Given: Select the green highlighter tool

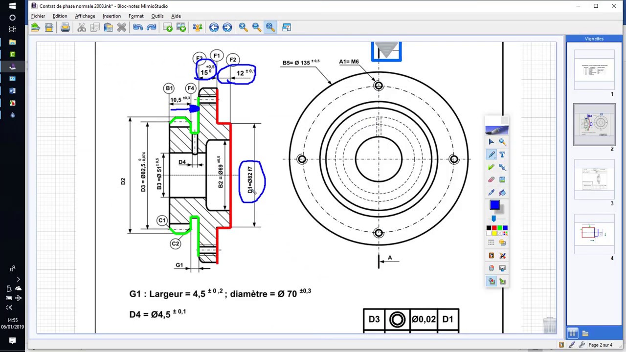Looking at the screenshot, I should pyautogui.click(x=491, y=167).
